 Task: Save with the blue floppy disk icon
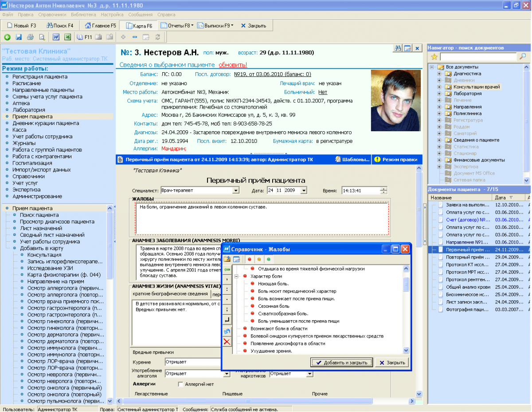point(19,37)
